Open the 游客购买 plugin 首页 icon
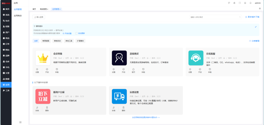264x125 pixels. pyautogui.click(x=133, y=70)
